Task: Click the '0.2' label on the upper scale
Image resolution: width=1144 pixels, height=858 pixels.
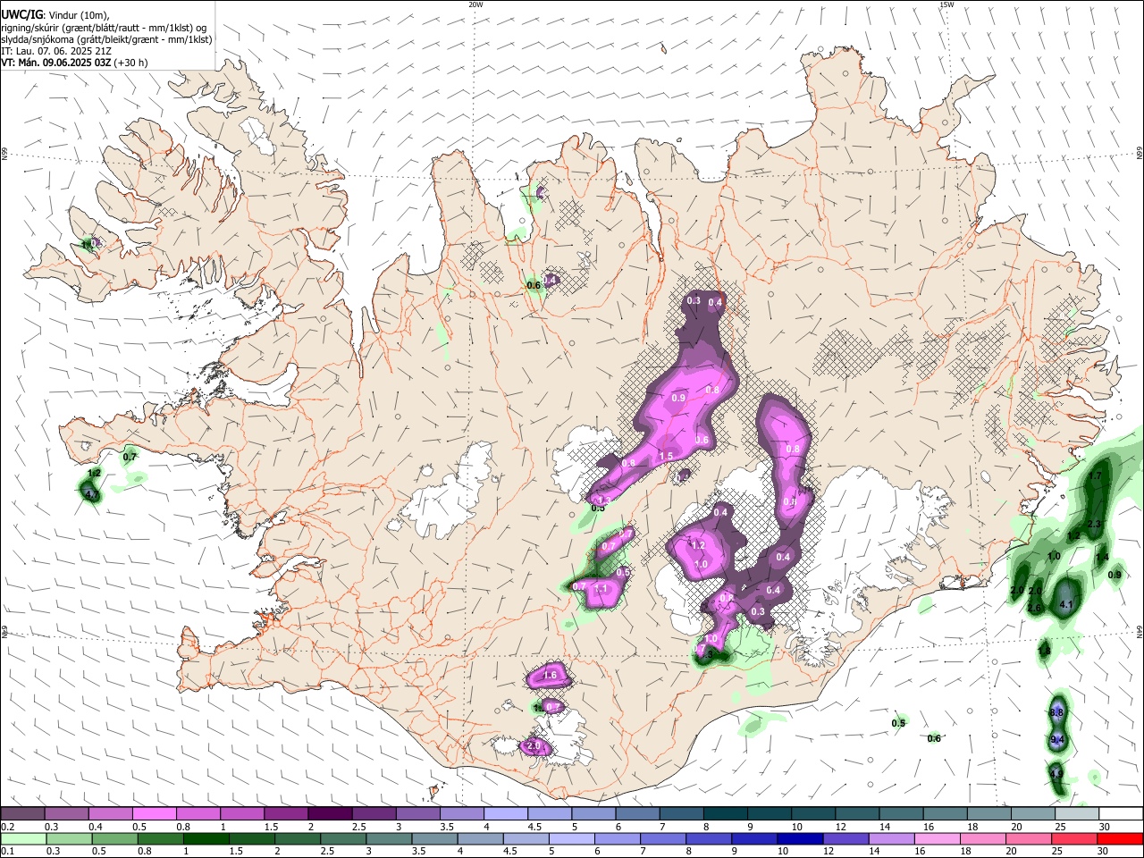Action: (x=7, y=827)
